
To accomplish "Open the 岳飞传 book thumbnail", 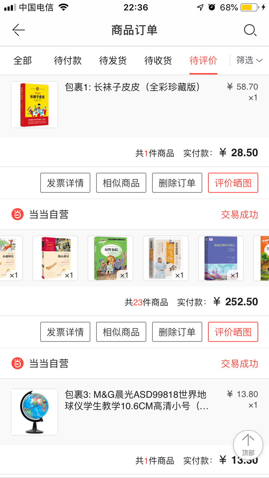I will point(166,258).
